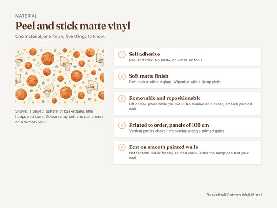277x208 pixels.
Task: Click the Removable and repositionable heading
Action: 165,98
